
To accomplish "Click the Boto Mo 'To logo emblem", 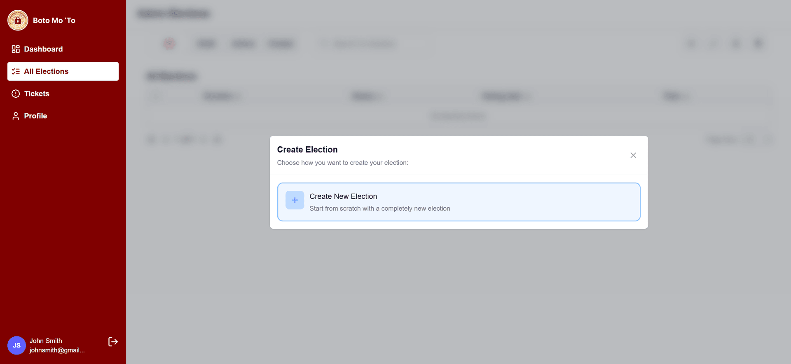I will coord(18,20).
